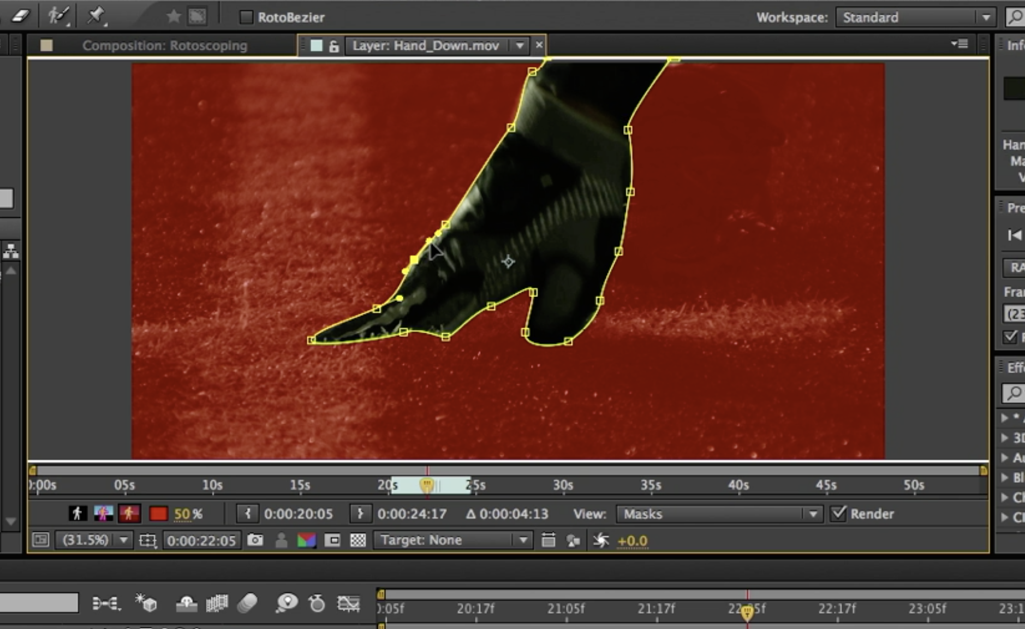
Task: Toggle Always Preview This View icon
Action: [x=41, y=540]
